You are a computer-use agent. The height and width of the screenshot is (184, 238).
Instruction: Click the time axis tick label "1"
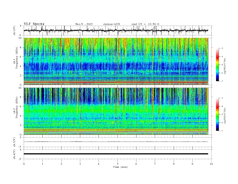coord(42,164)
